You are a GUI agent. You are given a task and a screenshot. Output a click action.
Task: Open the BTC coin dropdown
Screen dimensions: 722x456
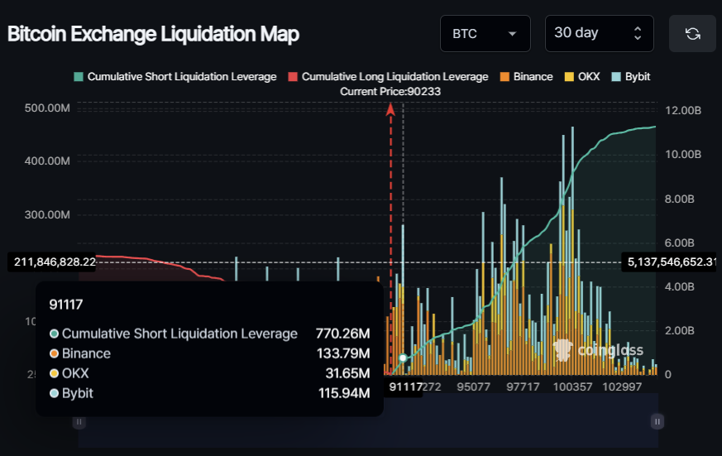click(485, 34)
